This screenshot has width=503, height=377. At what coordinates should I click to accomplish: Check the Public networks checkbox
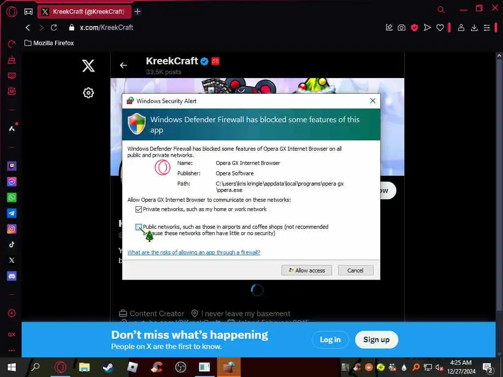tap(139, 227)
